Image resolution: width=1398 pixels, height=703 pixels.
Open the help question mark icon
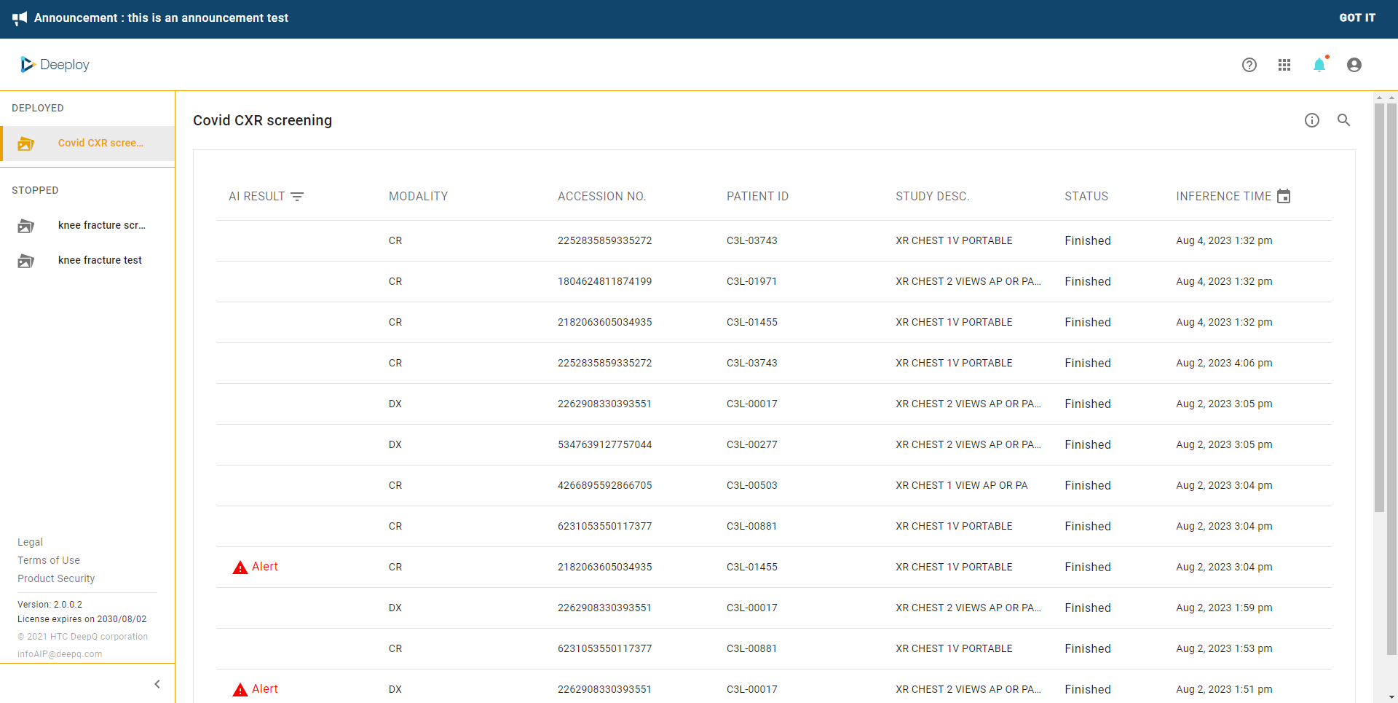tap(1249, 65)
